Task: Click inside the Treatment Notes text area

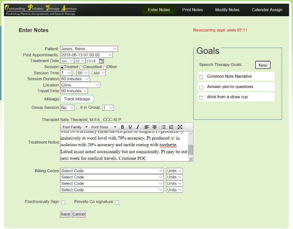Action: click(x=124, y=146)
